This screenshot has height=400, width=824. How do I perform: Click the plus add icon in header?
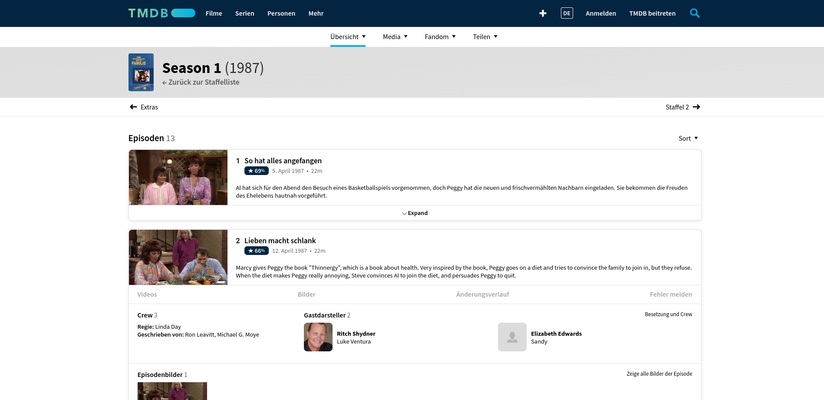pyautogui.click(x=543, y=13)
